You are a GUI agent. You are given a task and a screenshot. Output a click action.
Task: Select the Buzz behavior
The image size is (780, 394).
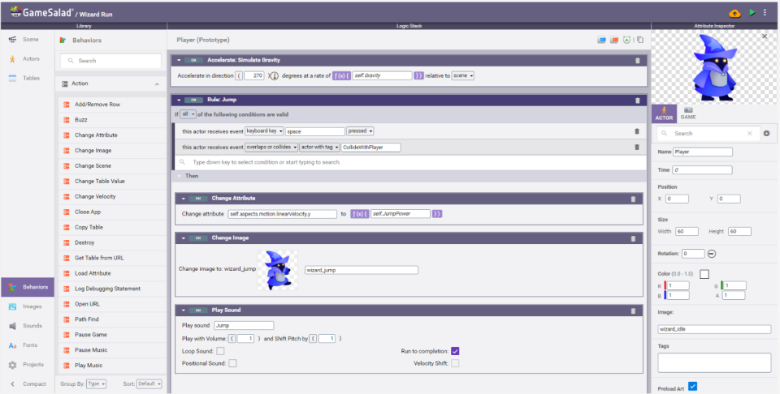pyautogui.click(x=111, y=120)
